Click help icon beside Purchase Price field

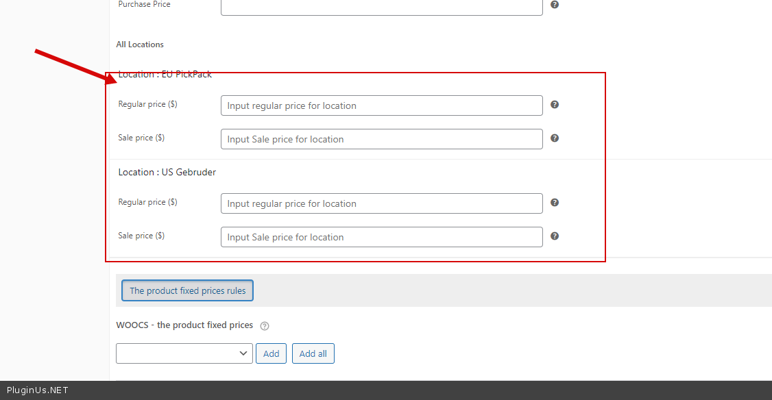tap(555, 4)
